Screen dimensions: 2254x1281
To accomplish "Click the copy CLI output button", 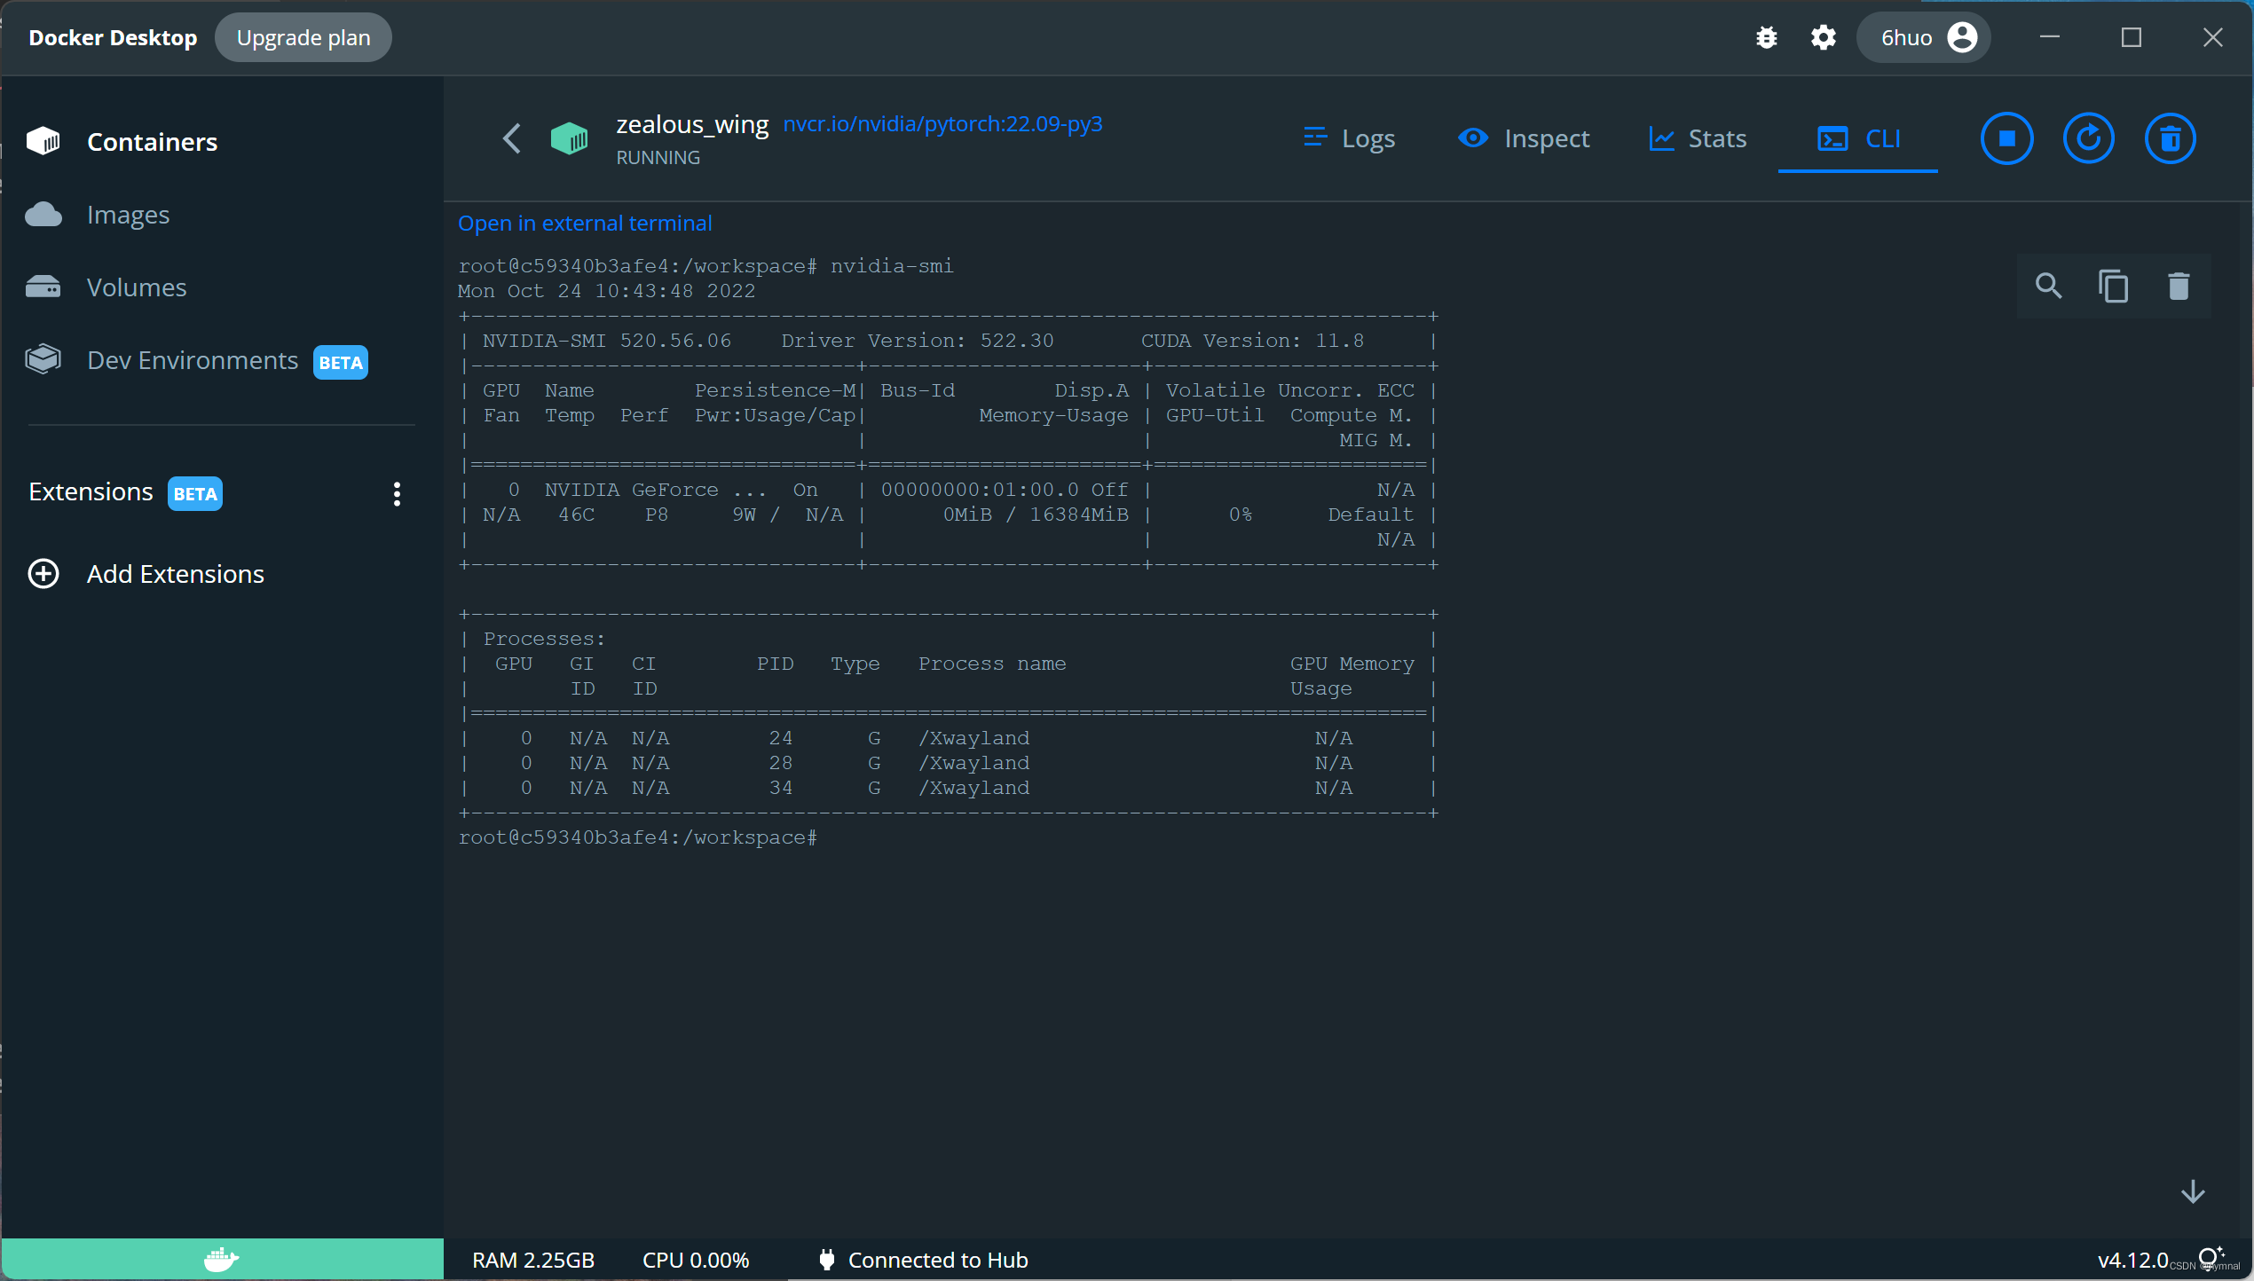I will [2112, 287].
